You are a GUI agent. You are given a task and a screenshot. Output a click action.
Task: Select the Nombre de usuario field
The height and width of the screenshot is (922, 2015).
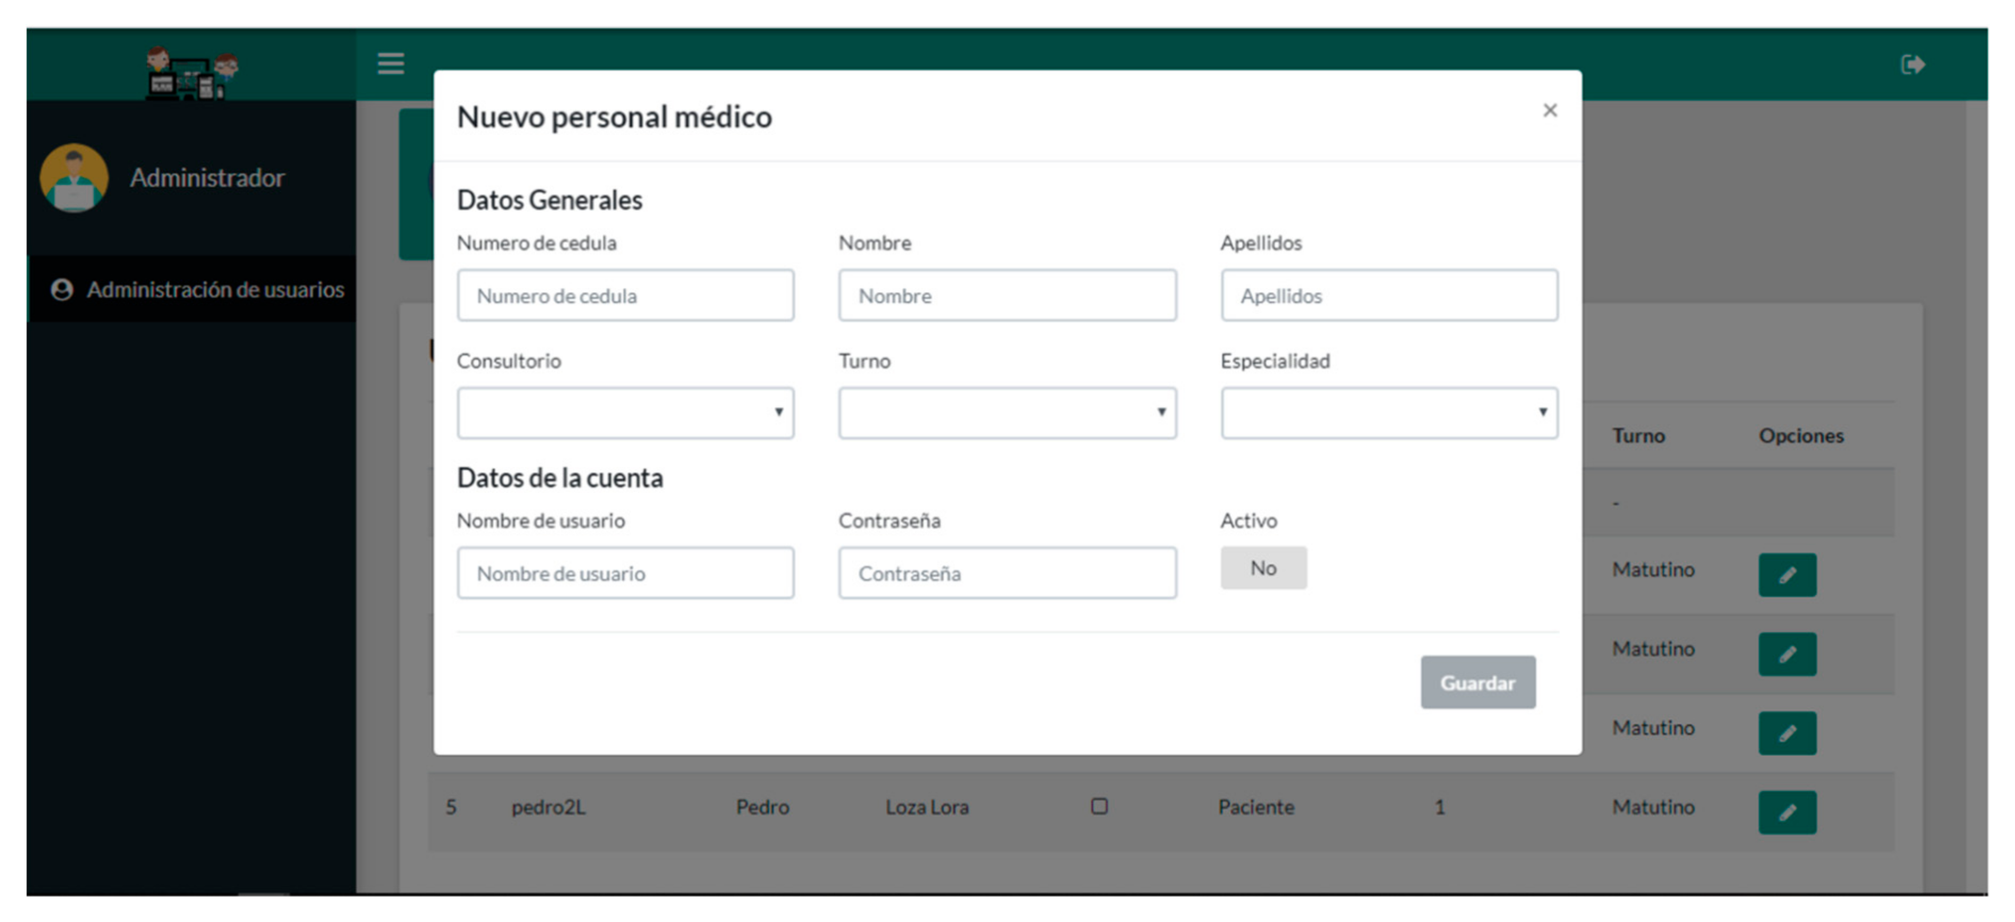tap(625, 573)
